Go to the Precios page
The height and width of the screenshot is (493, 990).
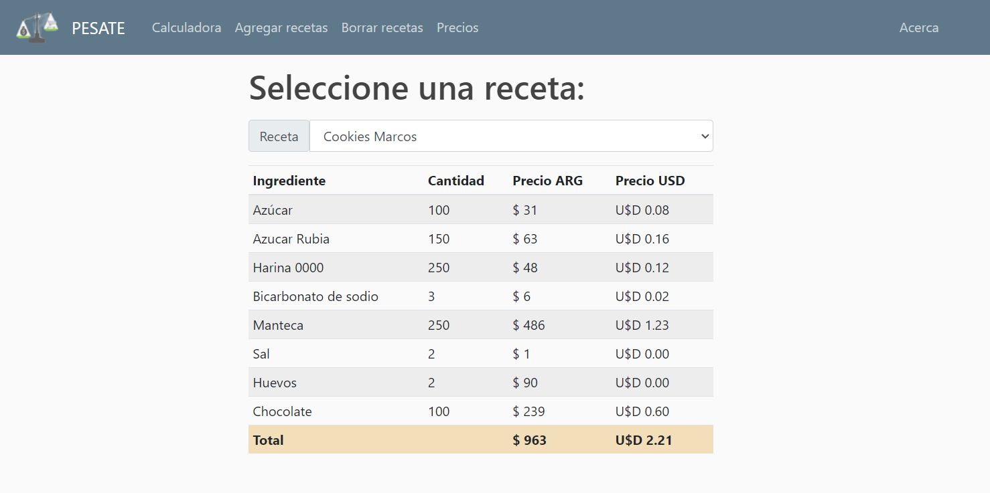pyautogui.click(x=457, y=27)
